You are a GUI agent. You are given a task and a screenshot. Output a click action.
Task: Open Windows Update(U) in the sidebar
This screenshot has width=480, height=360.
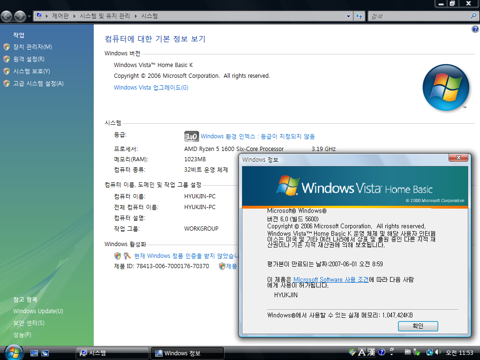click(x=38, y=311)
